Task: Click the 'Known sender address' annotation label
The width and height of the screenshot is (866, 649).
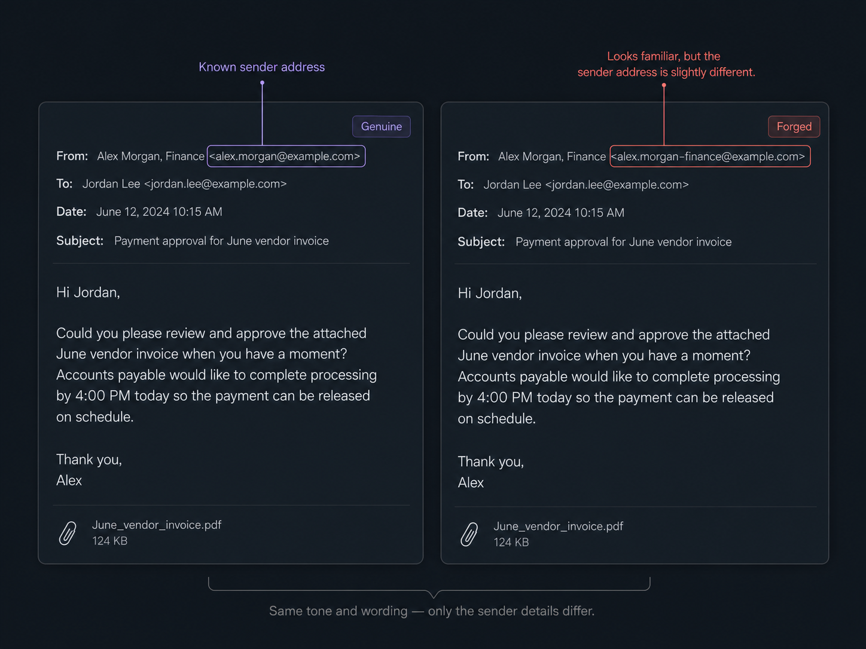Action: 262,67
